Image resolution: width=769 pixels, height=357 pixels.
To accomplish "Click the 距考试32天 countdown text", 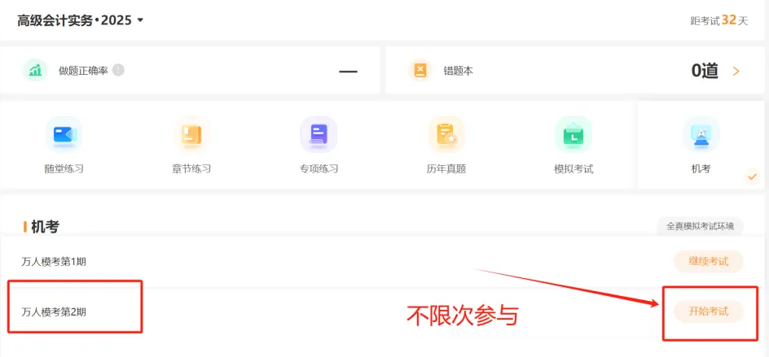I will (x=719, y=20).
